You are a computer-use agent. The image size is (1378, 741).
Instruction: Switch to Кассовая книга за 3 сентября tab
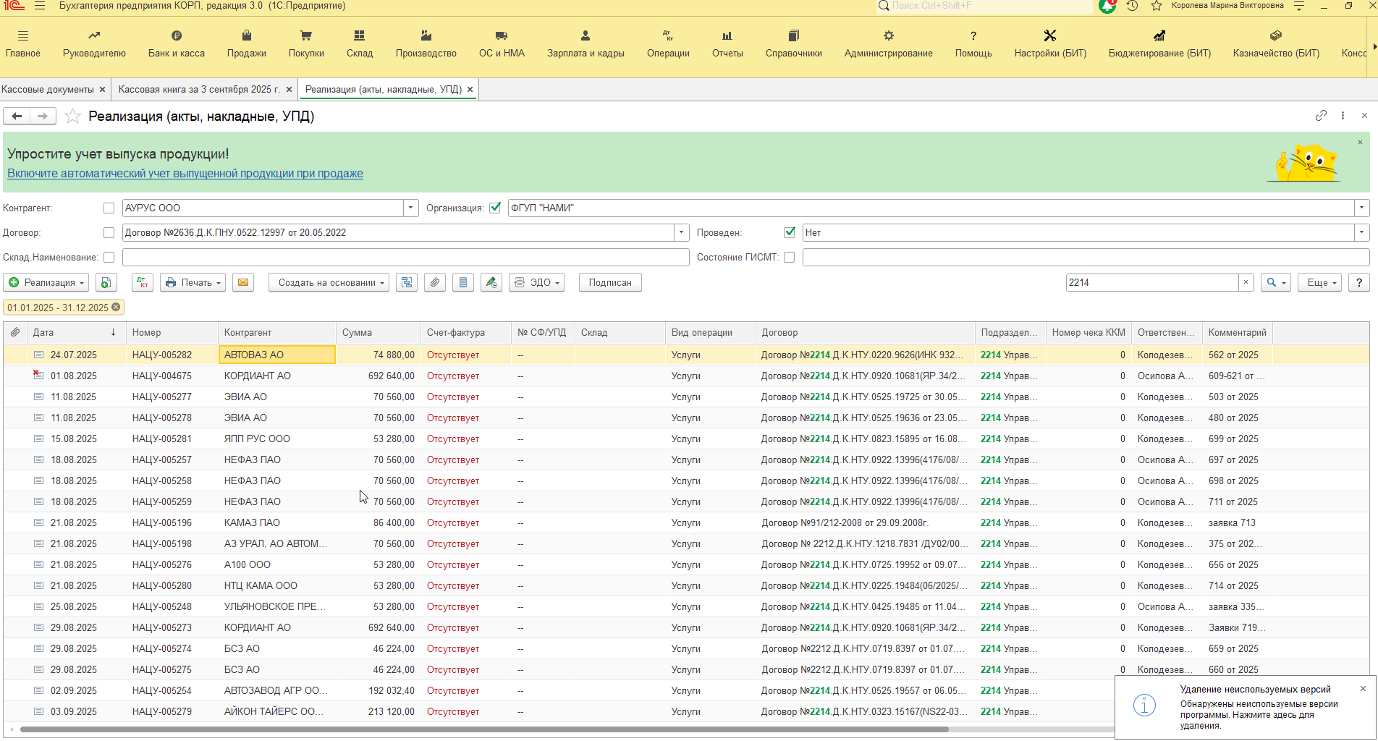199,90
